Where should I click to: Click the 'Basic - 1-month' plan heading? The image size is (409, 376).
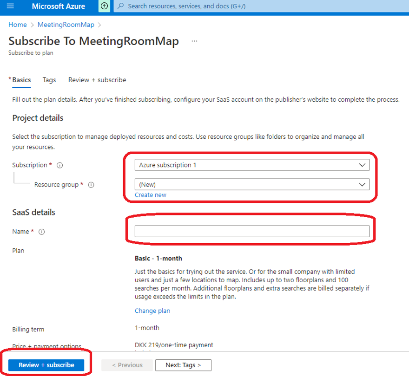tap(158, 259)
